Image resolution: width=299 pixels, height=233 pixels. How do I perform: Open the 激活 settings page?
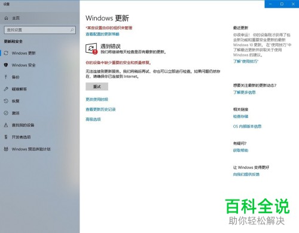[x=40, y=113]
